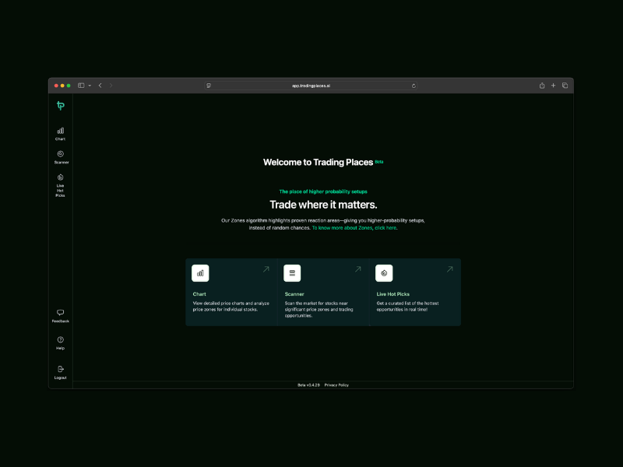Click the Scanner card description text

pyautogui.click(x=319, y=309)
